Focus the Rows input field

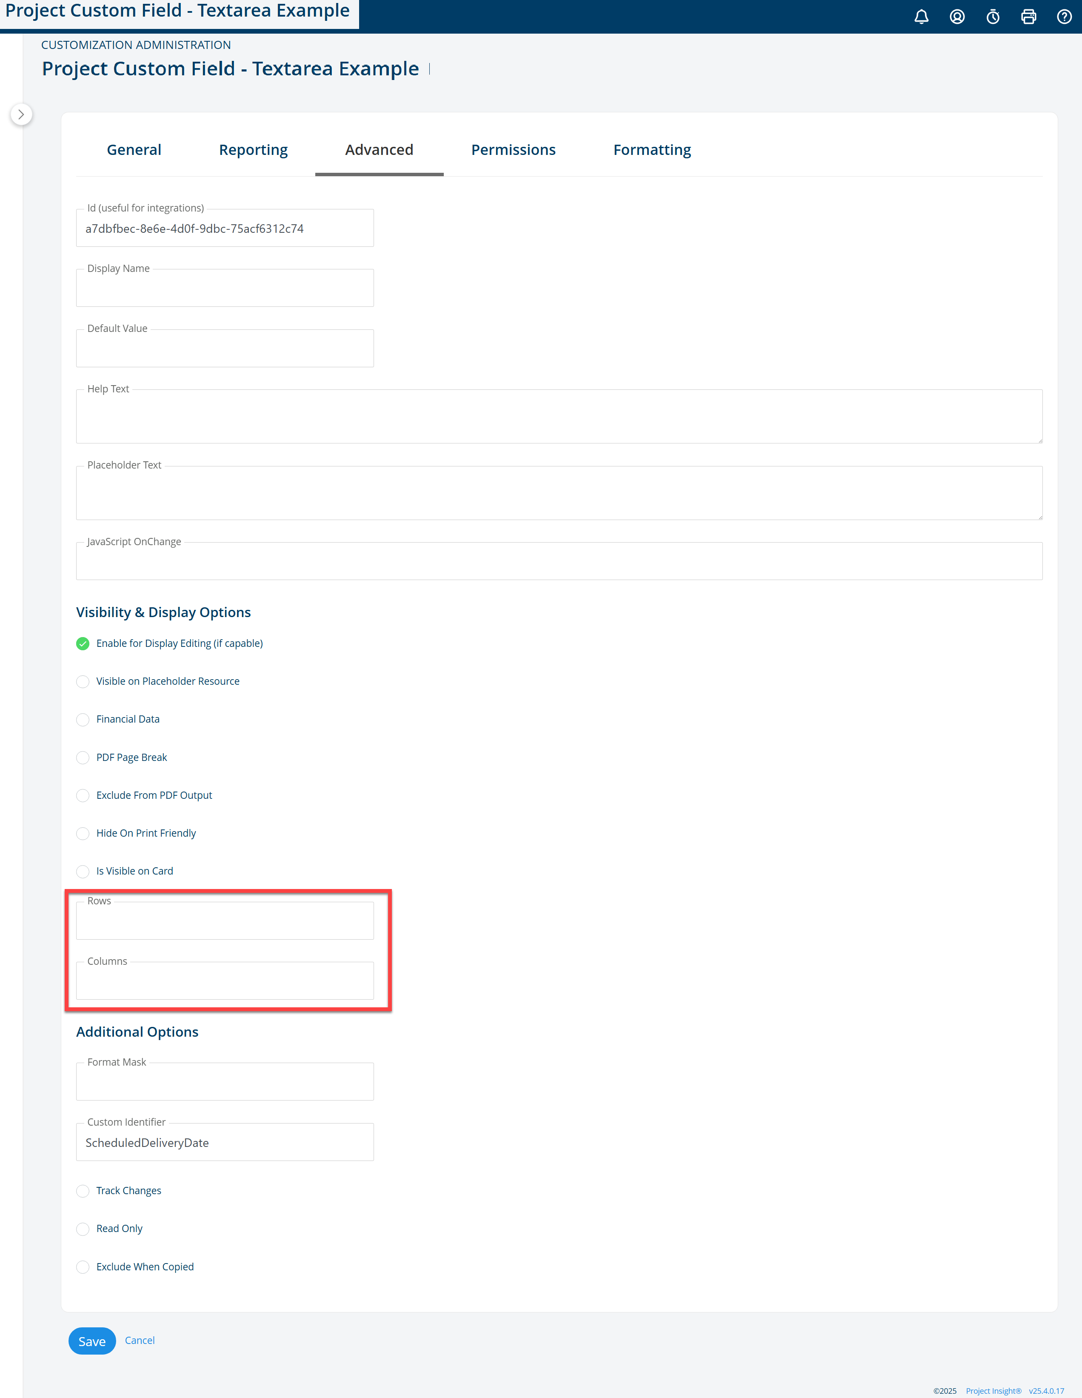225,921
